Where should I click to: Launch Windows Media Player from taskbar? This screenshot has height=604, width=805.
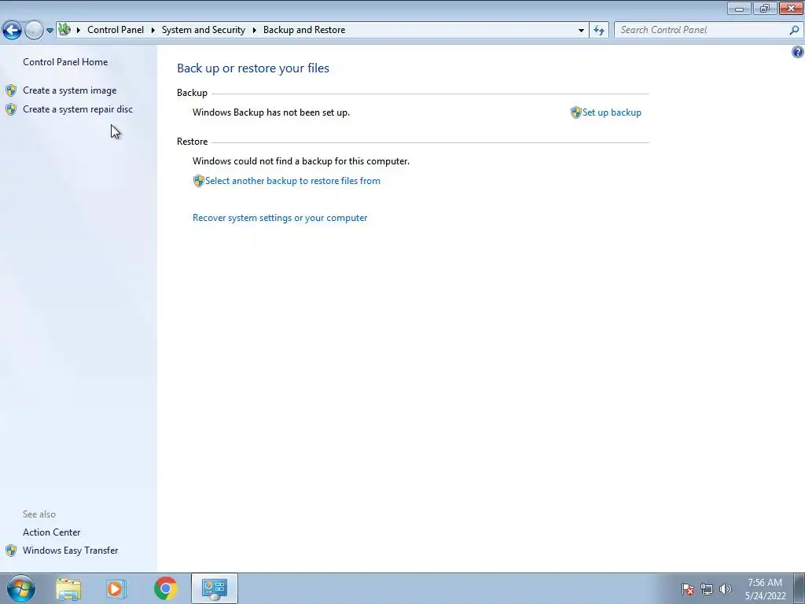(116, 588)
